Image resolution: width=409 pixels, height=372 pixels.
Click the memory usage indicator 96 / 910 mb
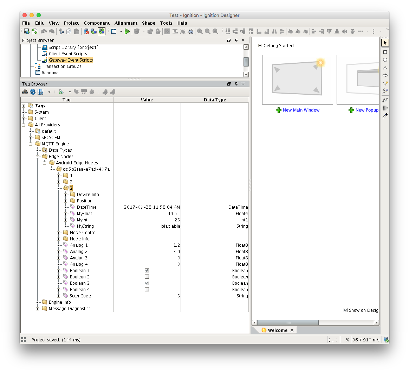point(366,340)
